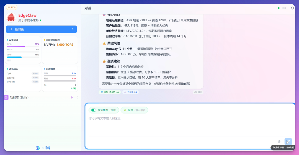
Task: Click the 获客效率高 line
Action: pyautogui.click(x=146, y=36)
